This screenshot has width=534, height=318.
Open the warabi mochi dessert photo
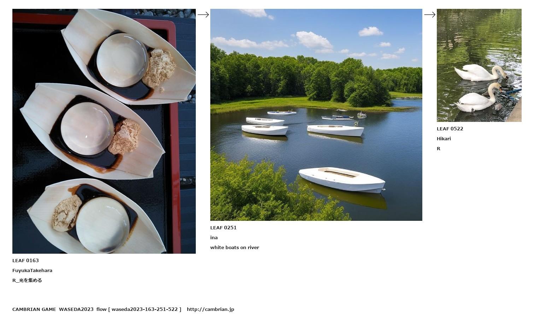pos(104,131)
